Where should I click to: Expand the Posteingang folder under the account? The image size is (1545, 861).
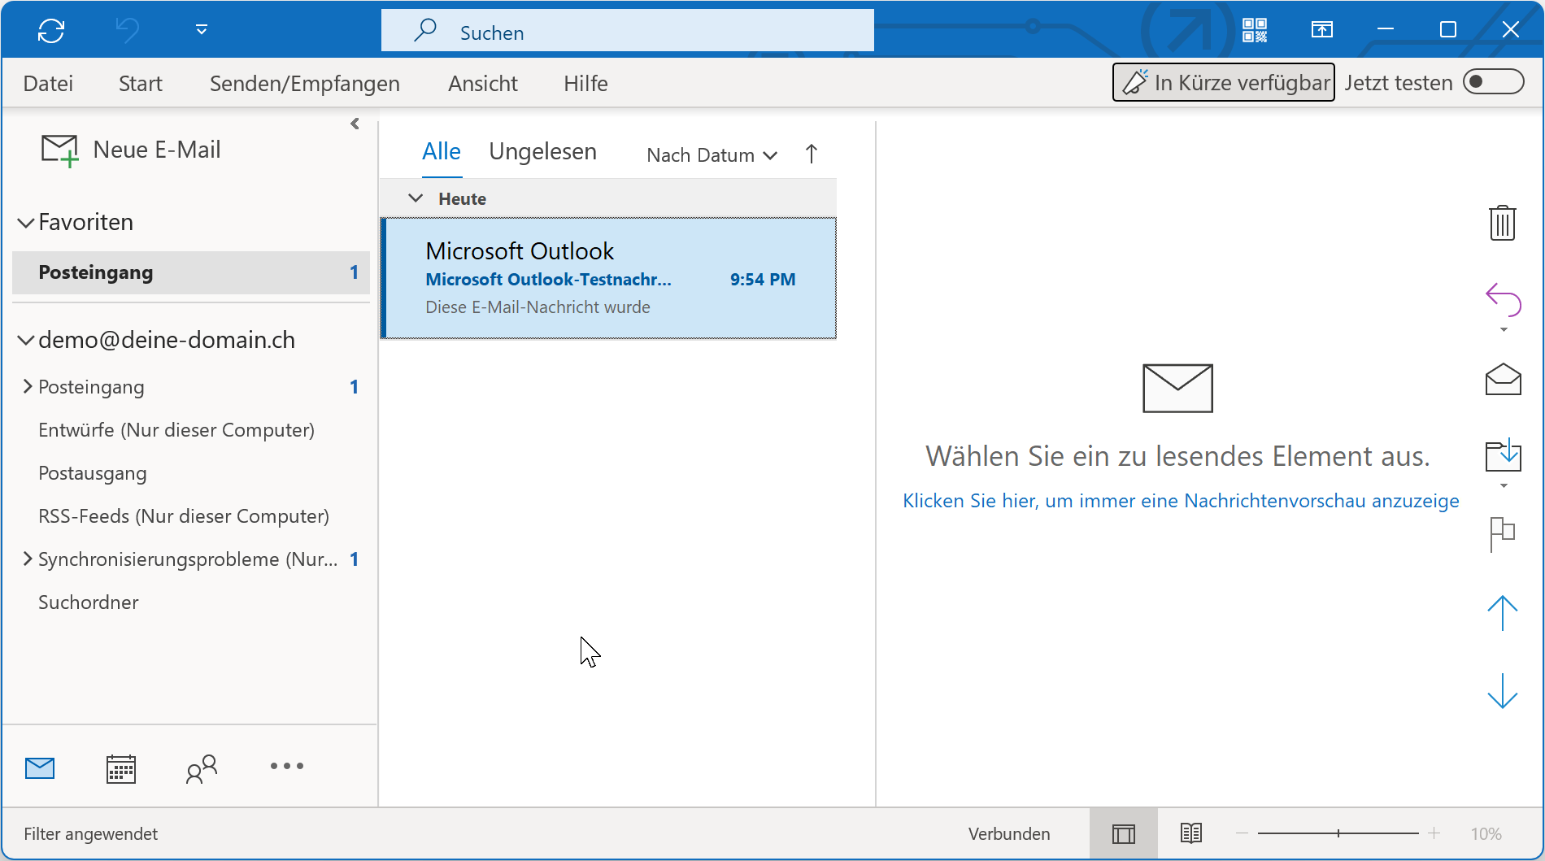[28, 386]
